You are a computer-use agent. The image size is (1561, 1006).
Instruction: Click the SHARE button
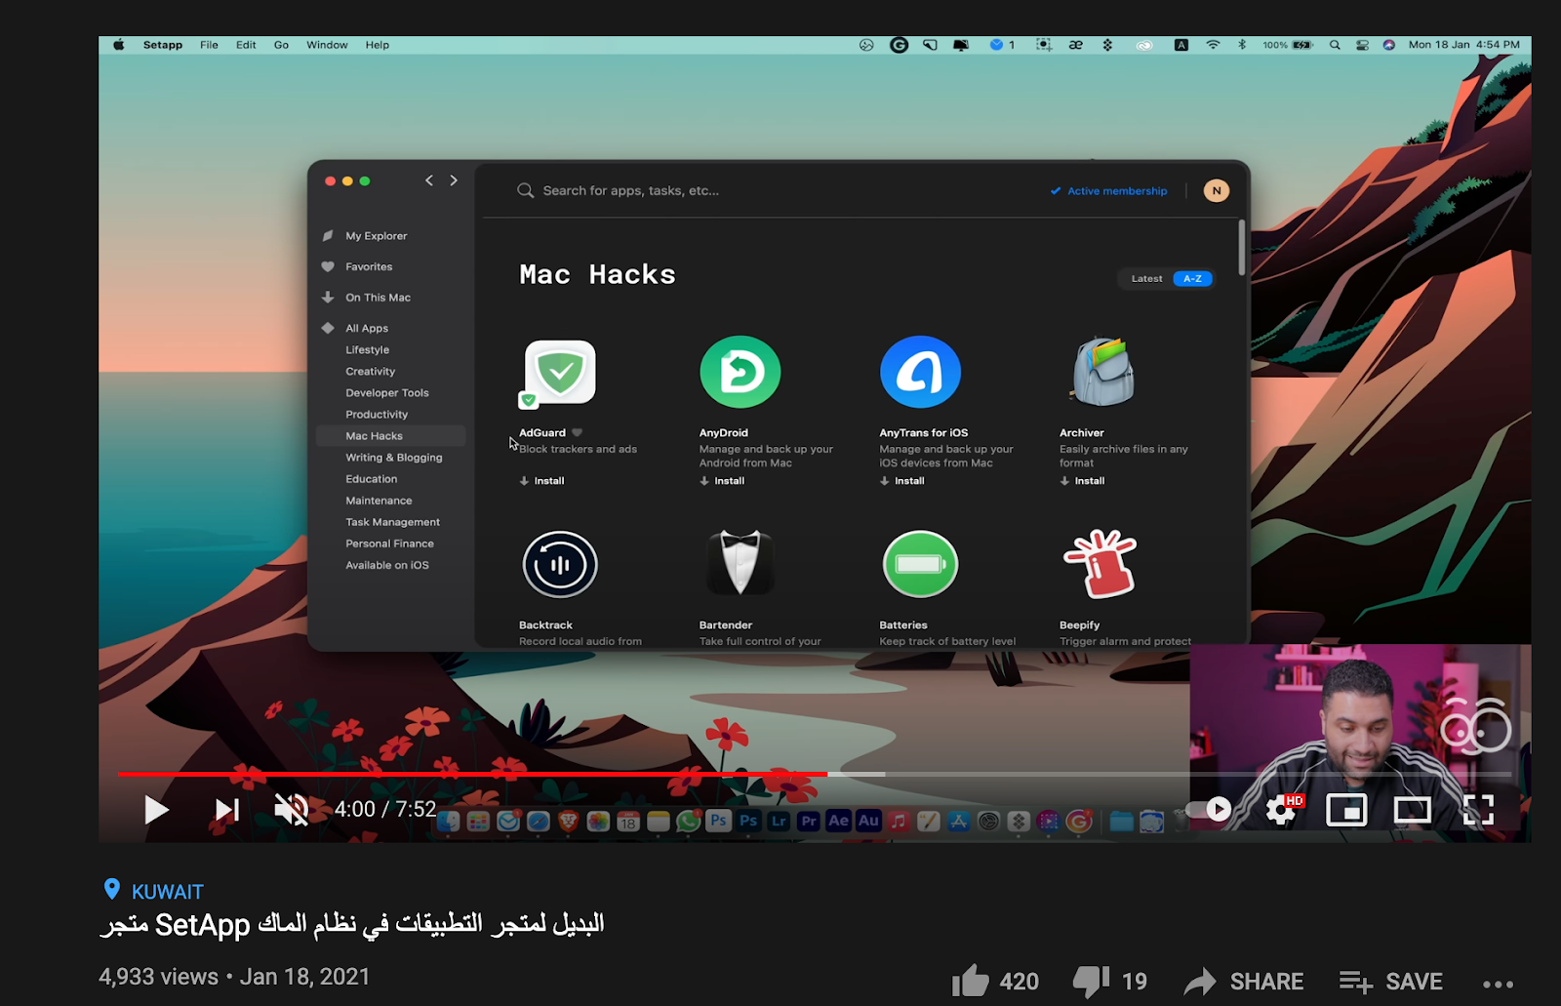pyautogui.click(x=1244, y=981)
